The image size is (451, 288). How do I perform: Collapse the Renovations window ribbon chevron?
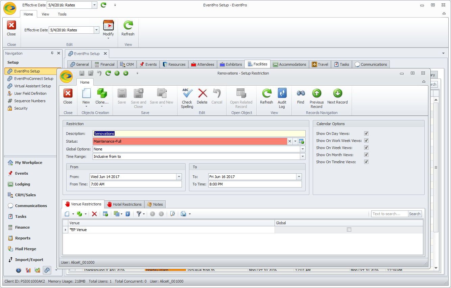424,82
